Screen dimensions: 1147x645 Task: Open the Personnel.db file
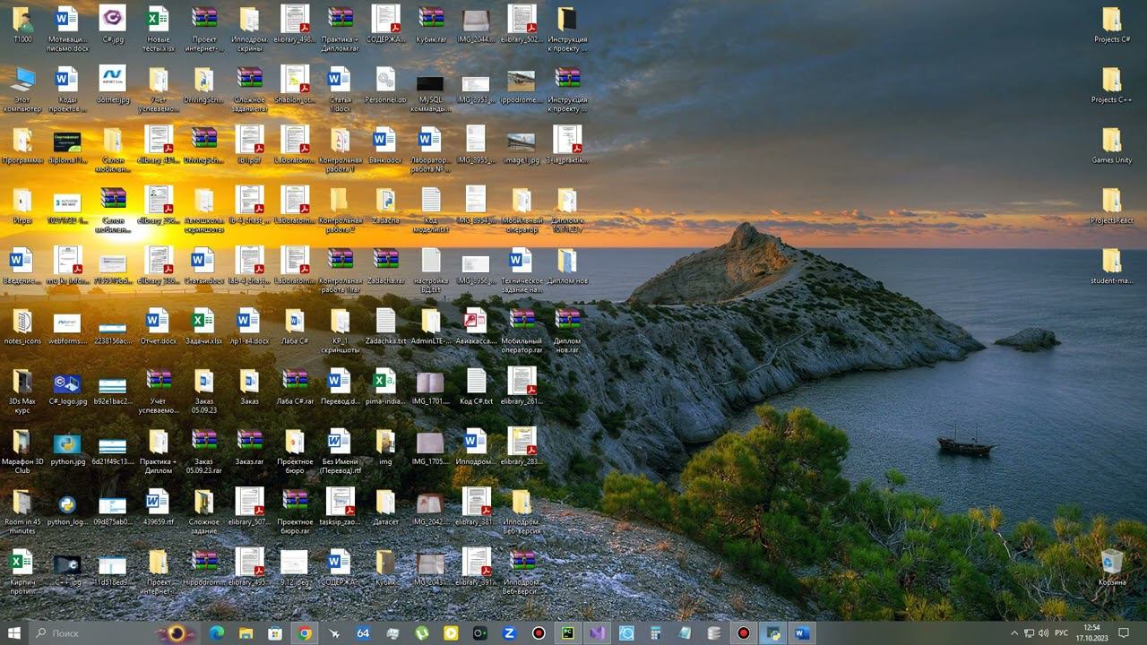385,86
